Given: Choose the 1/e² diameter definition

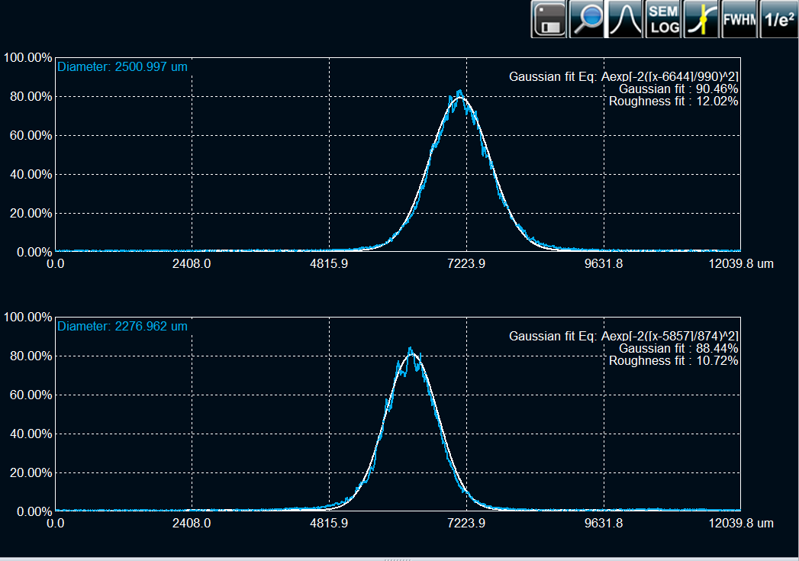Looking at the screenshot, I should click(x=778, y=20).
